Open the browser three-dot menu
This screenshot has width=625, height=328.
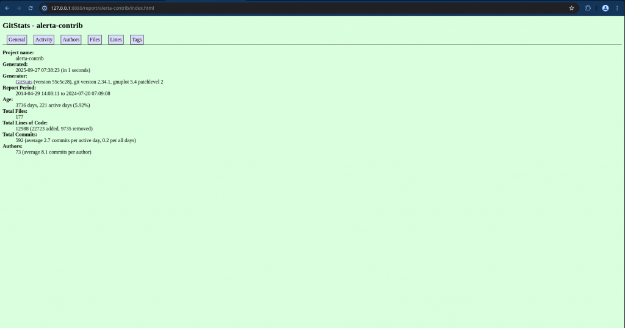pos(617,8)
